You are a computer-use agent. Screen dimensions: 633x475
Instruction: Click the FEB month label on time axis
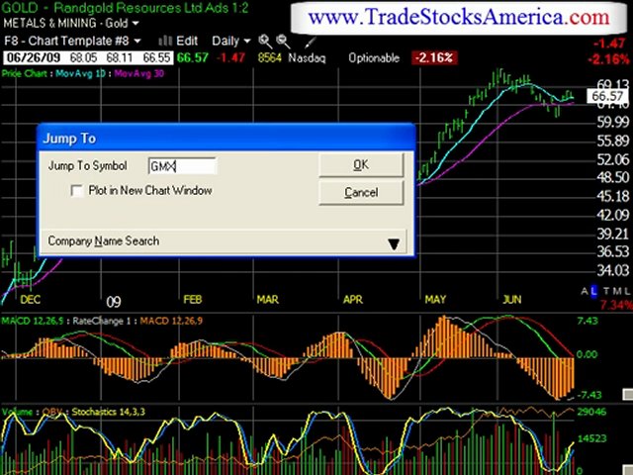193,300
